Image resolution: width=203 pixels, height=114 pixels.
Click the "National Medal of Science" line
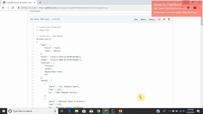[x=67, y=101]
